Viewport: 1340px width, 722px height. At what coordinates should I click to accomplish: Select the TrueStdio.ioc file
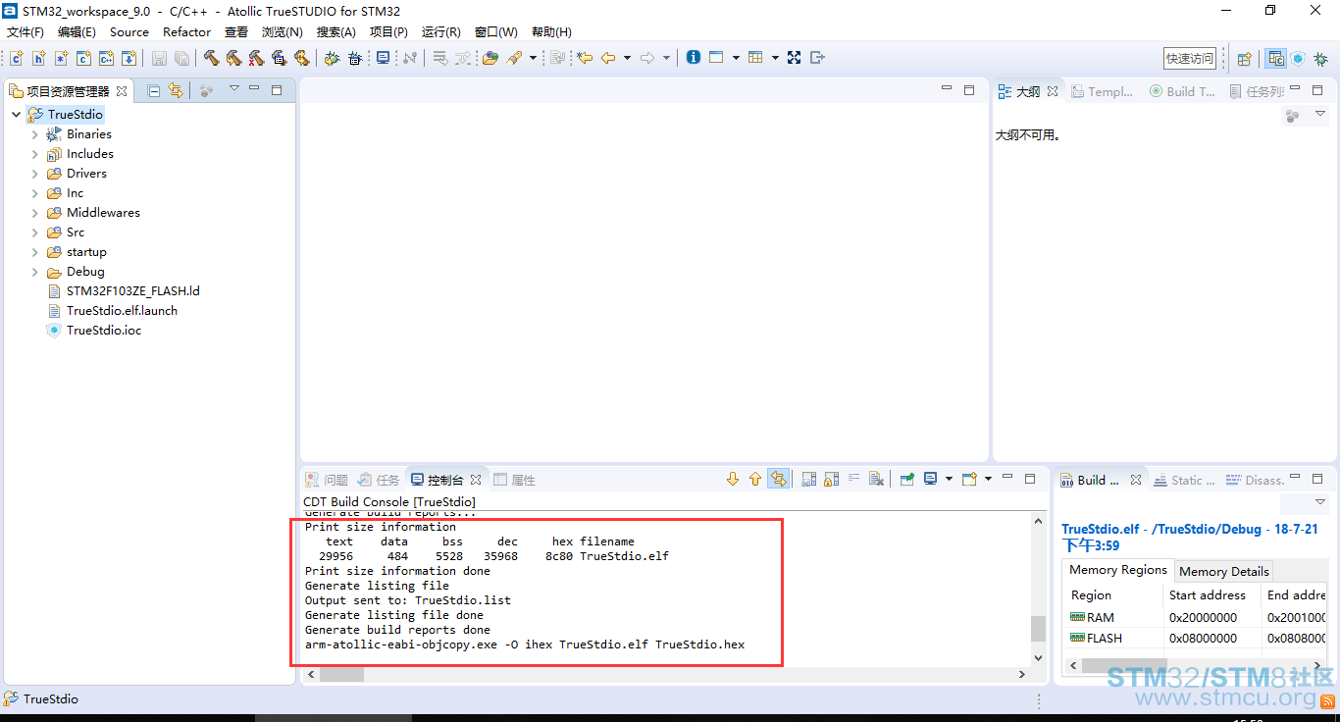pyautogui.click(x=94, y=331)
